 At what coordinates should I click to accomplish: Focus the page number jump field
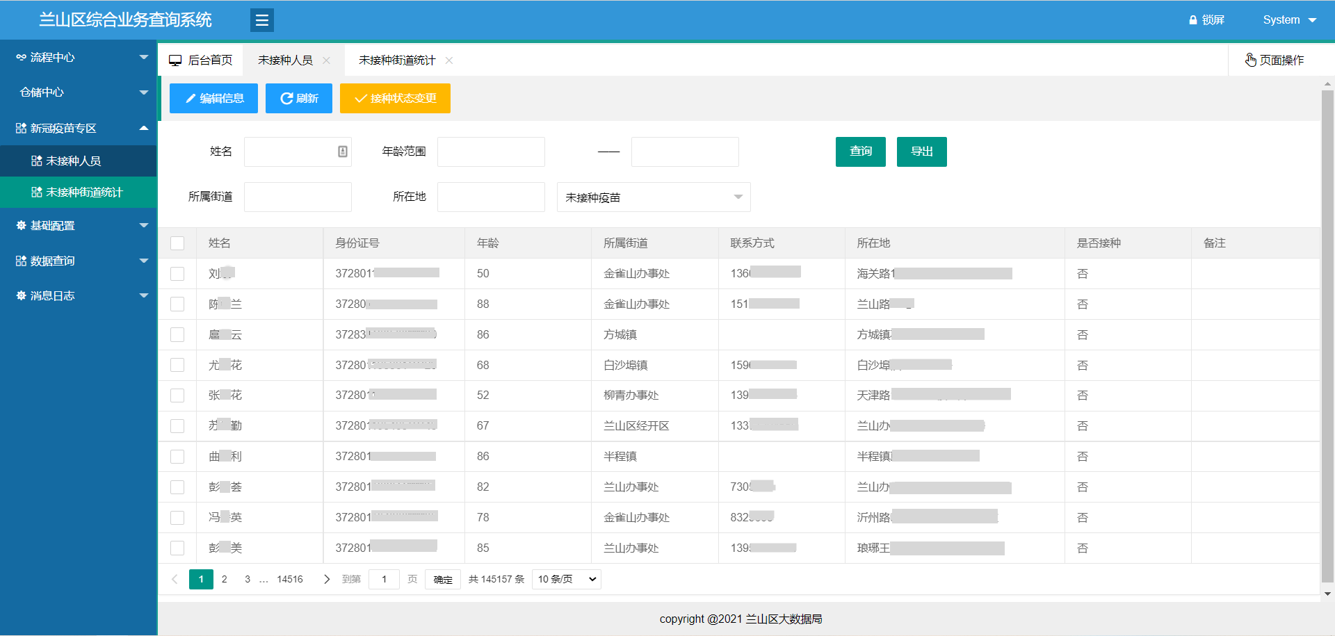point(384,579)
